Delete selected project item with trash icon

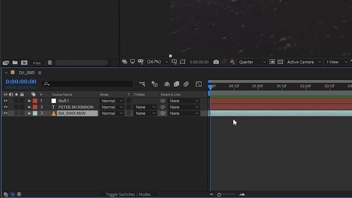tap(50, 62)
